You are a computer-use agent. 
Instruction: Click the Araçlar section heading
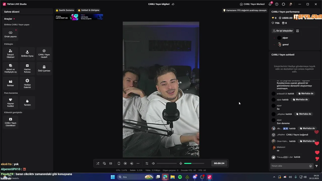pos(8,19)
